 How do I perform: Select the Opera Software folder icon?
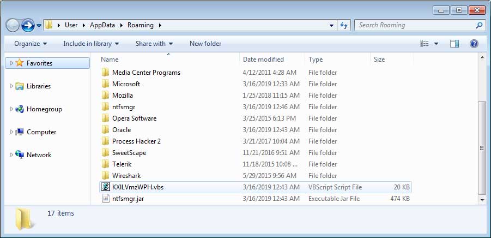click(x=105, y=118)
